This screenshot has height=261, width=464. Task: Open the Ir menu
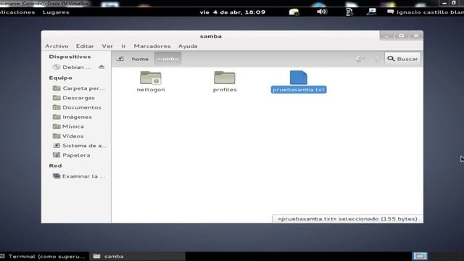pos(123,46)
